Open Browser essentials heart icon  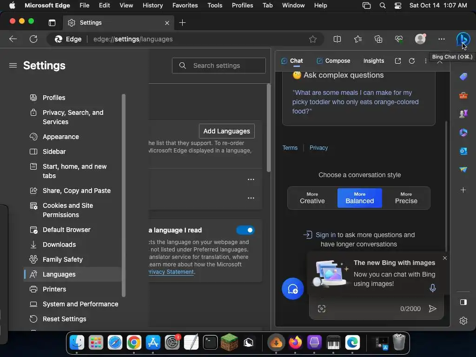399,39
